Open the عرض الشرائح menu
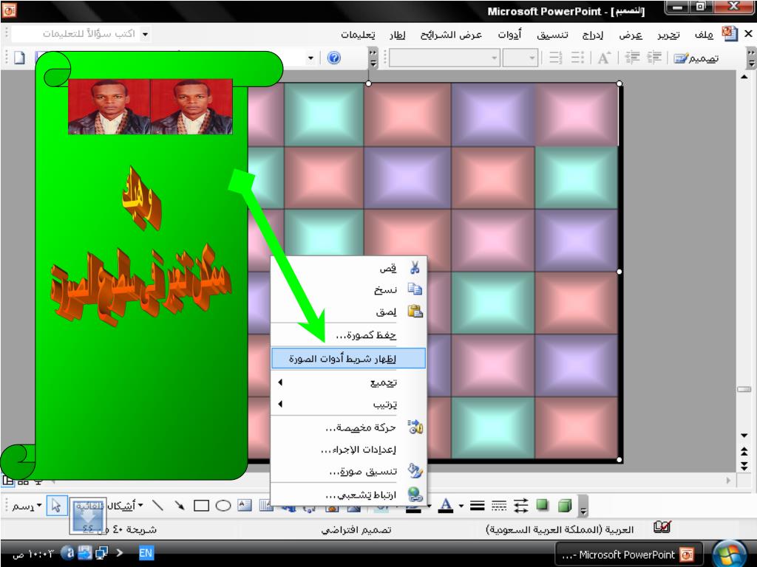This screenshot has width=757, height=567. [x=451, y=35]
